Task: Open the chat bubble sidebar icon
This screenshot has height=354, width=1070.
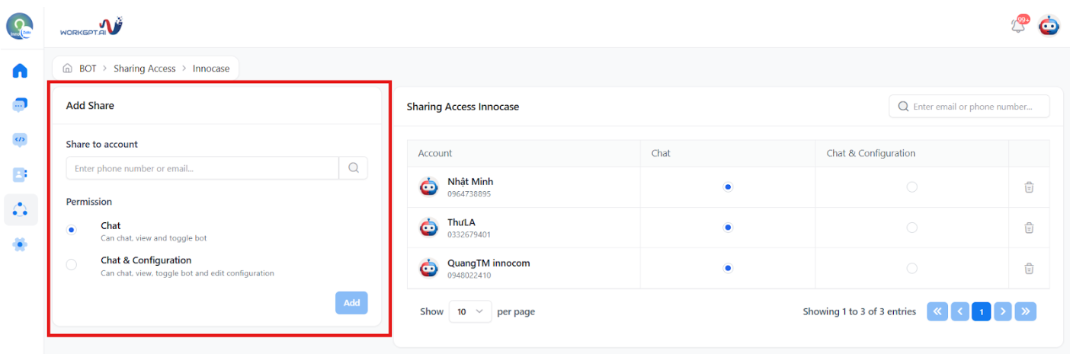Action: tap(21, 105)
